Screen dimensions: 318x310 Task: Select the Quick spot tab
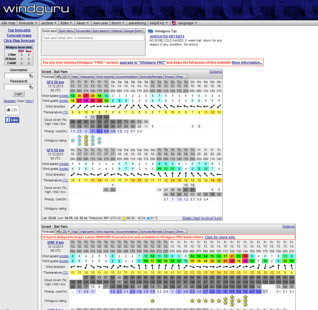coord(49,31)
